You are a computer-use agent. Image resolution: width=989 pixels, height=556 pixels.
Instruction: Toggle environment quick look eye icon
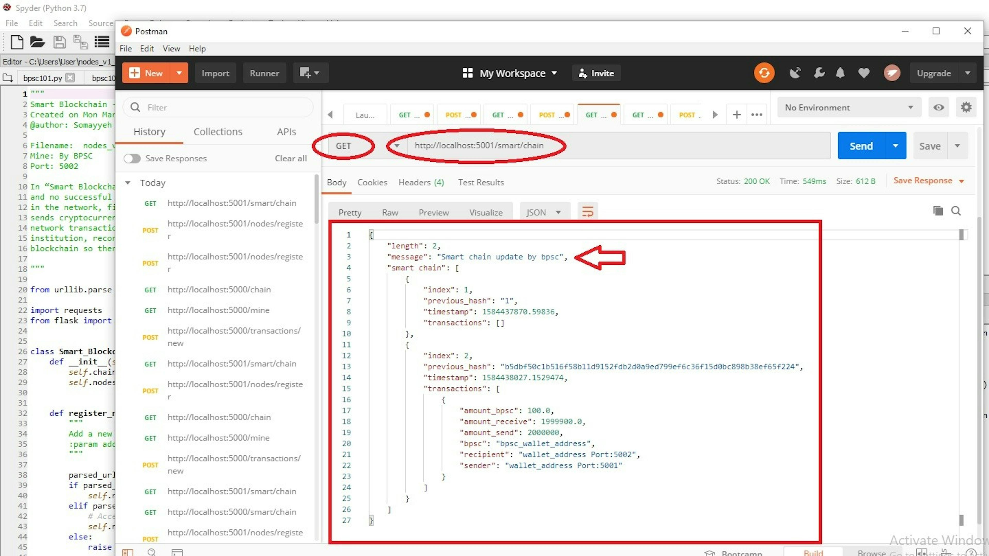coord(938,107)
